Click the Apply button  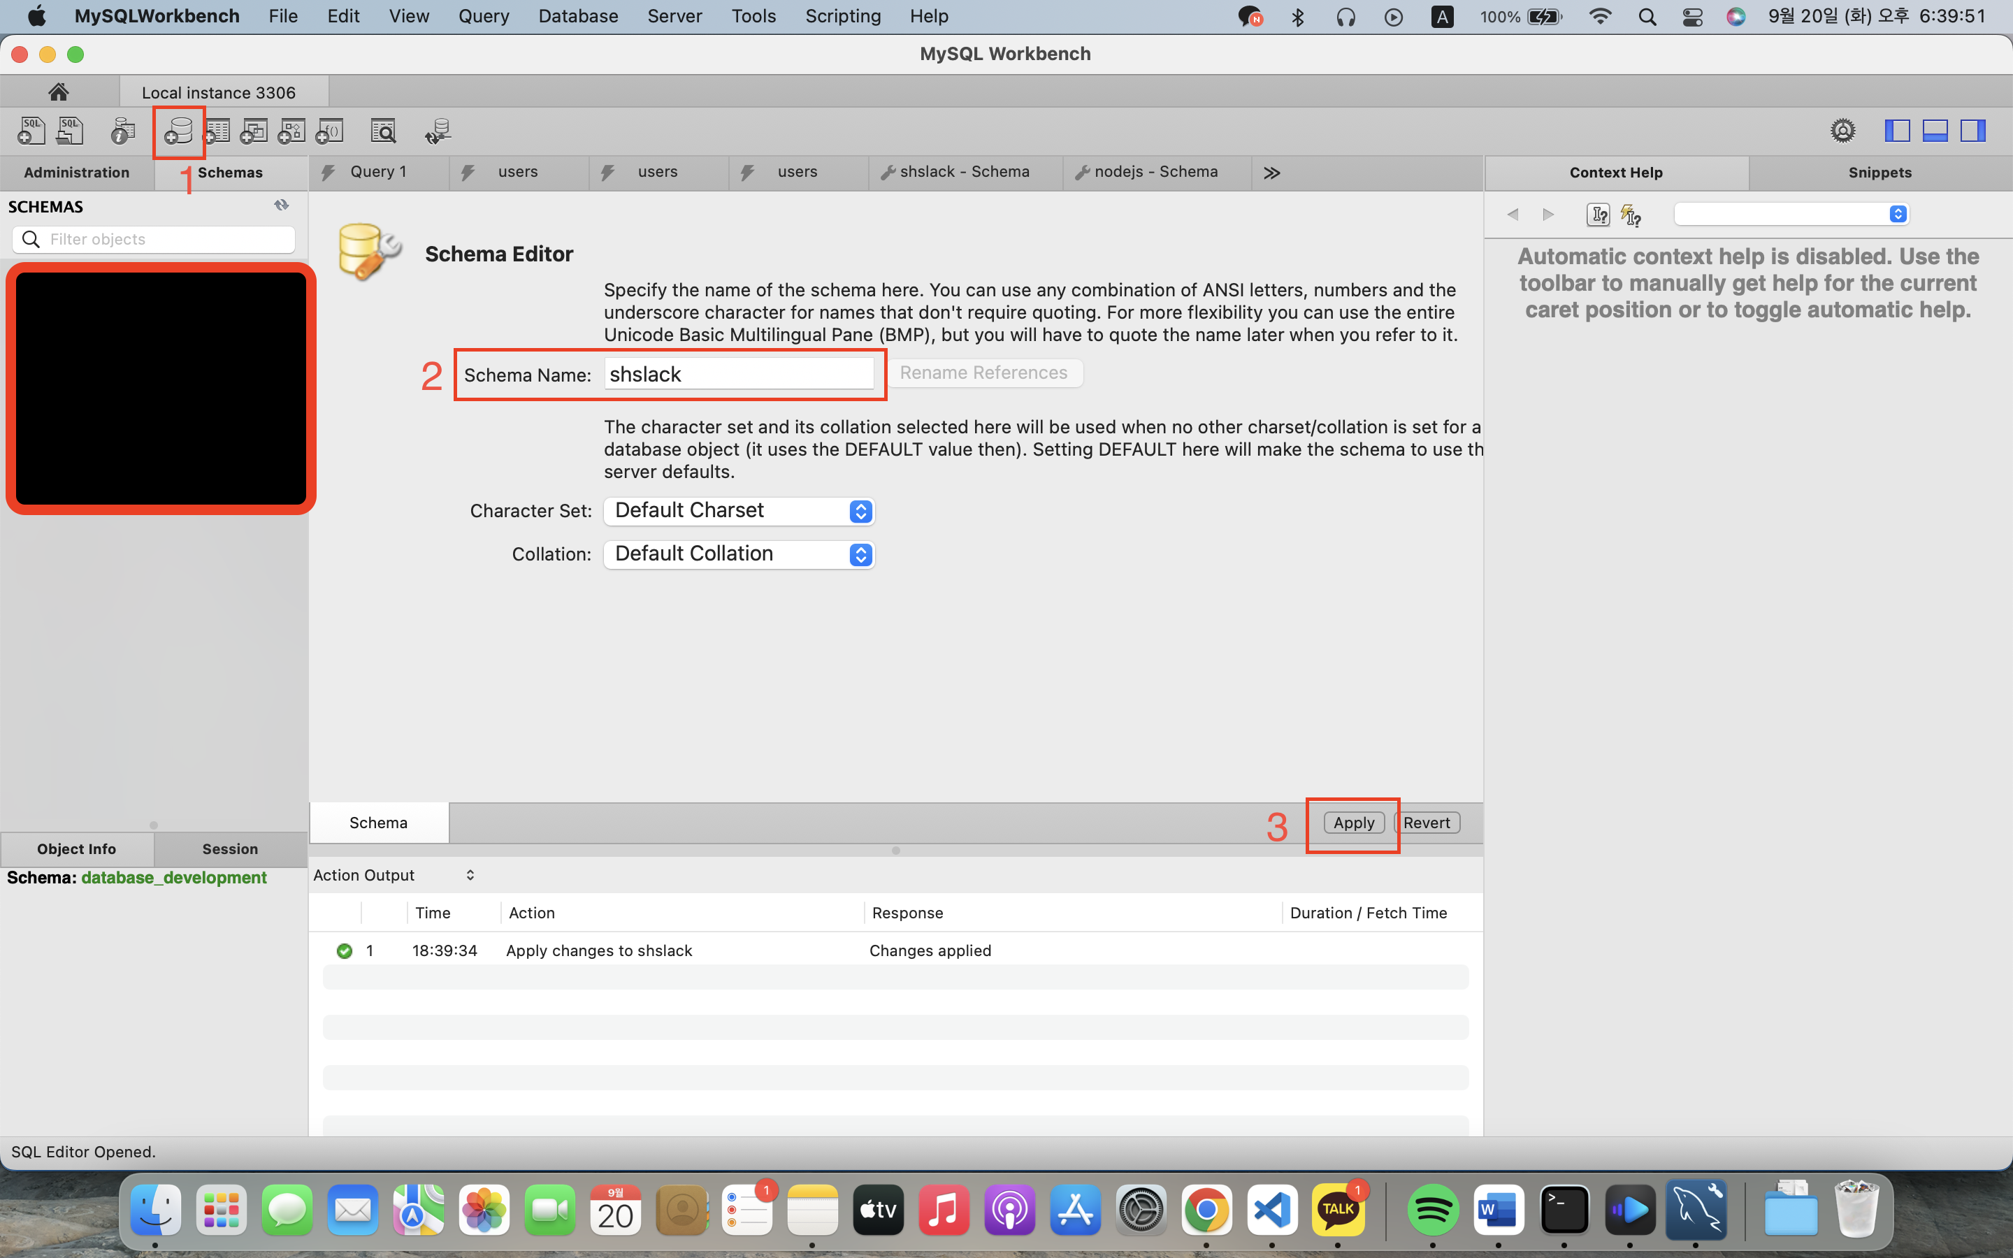click(x=1353, y=822)
